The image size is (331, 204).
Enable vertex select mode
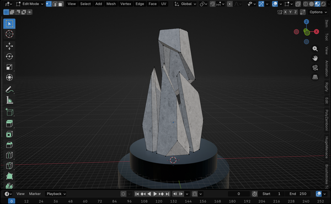pyautogui.click(x=49, y=4)
